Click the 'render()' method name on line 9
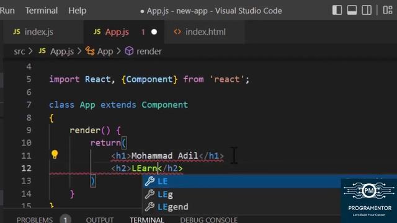Screen dimensions: 397x223 click(x=90, y=130)
